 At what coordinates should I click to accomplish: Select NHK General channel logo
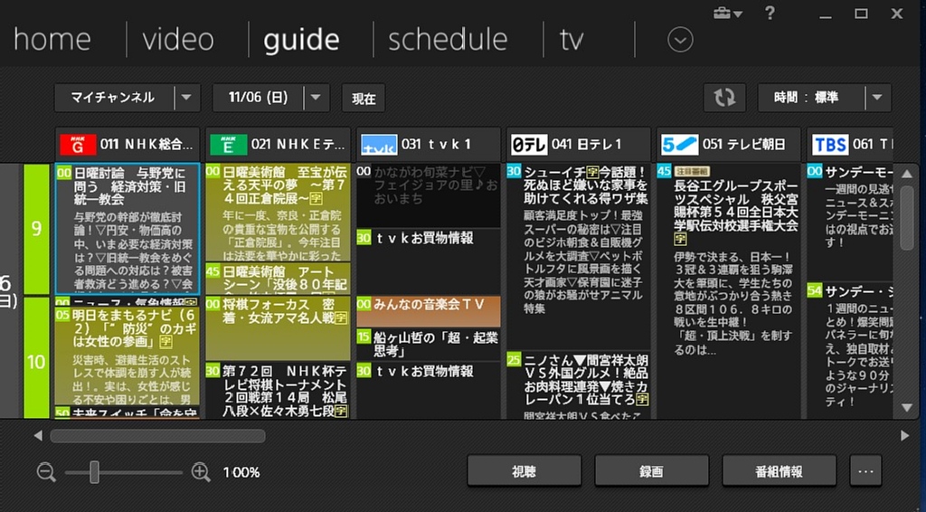coord(79,144)
